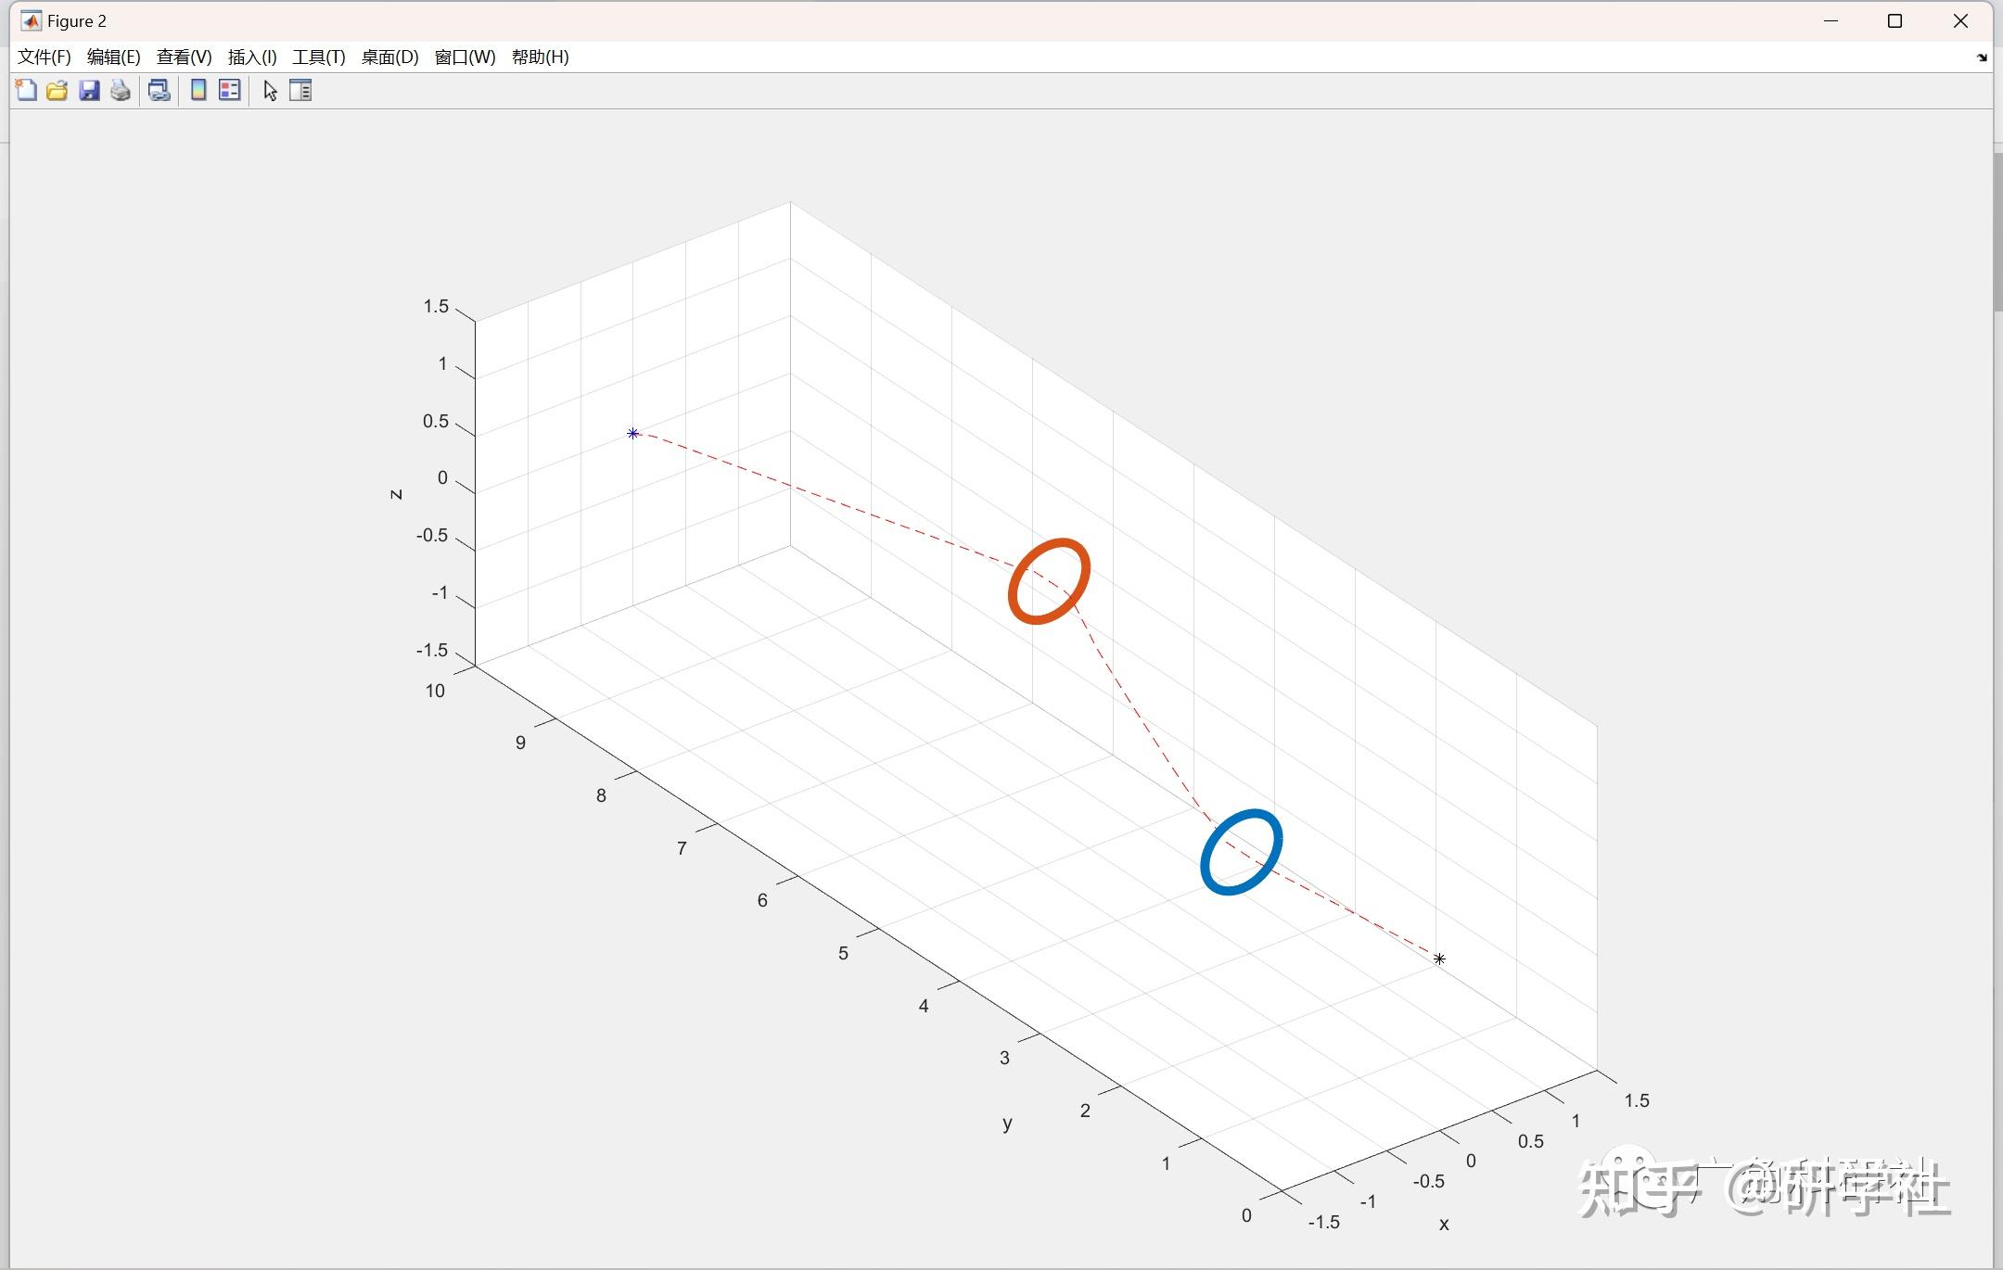Open the 插入(I) menu
Viewport: 2003px width, 1270px height.
[x=251, y=57]
